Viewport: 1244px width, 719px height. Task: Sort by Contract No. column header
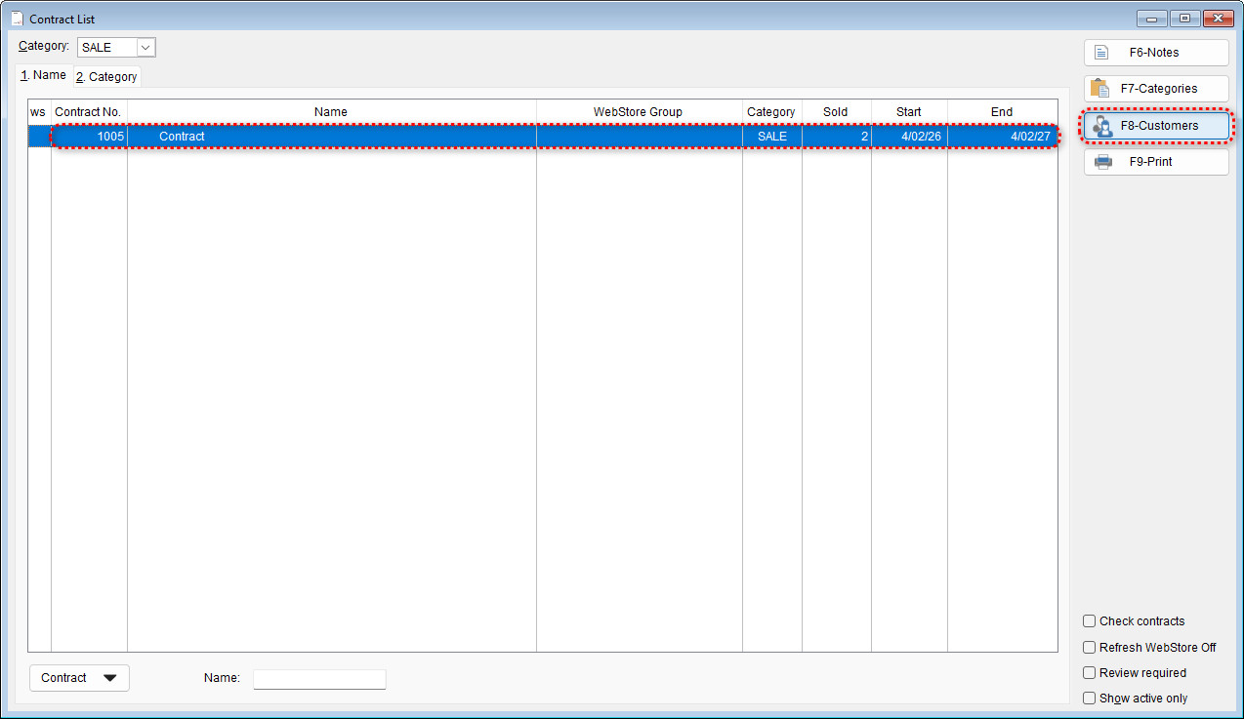88,112
